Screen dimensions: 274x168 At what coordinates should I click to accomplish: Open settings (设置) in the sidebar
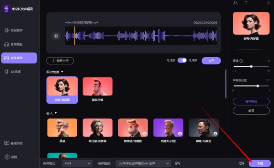[11, 157]
